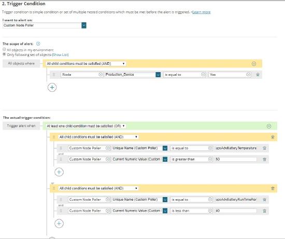Select 'Only following set of objects' option
The height and width of the screenshot is (239, 285).
pyautogui.click(x=4, y=54)
